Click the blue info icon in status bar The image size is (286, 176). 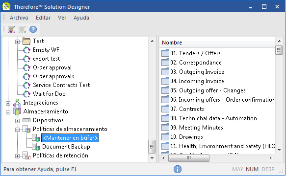[x=178, y=169]
